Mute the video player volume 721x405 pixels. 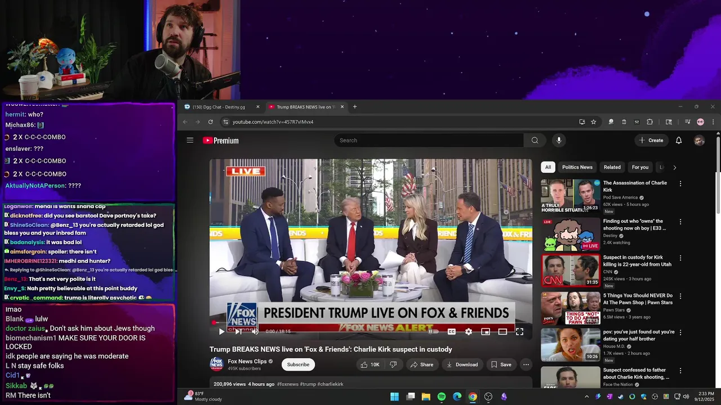(x=255, y=332)
